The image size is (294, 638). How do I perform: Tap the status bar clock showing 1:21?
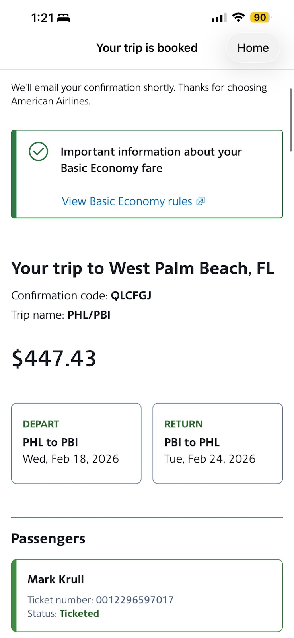(42, 18)
